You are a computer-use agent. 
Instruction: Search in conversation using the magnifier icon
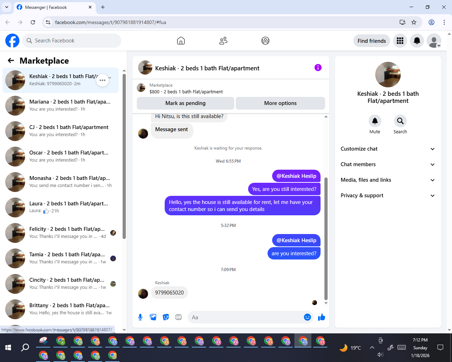(400, 121)
